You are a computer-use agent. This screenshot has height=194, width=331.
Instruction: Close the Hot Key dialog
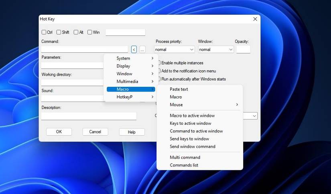coord(255,19)
